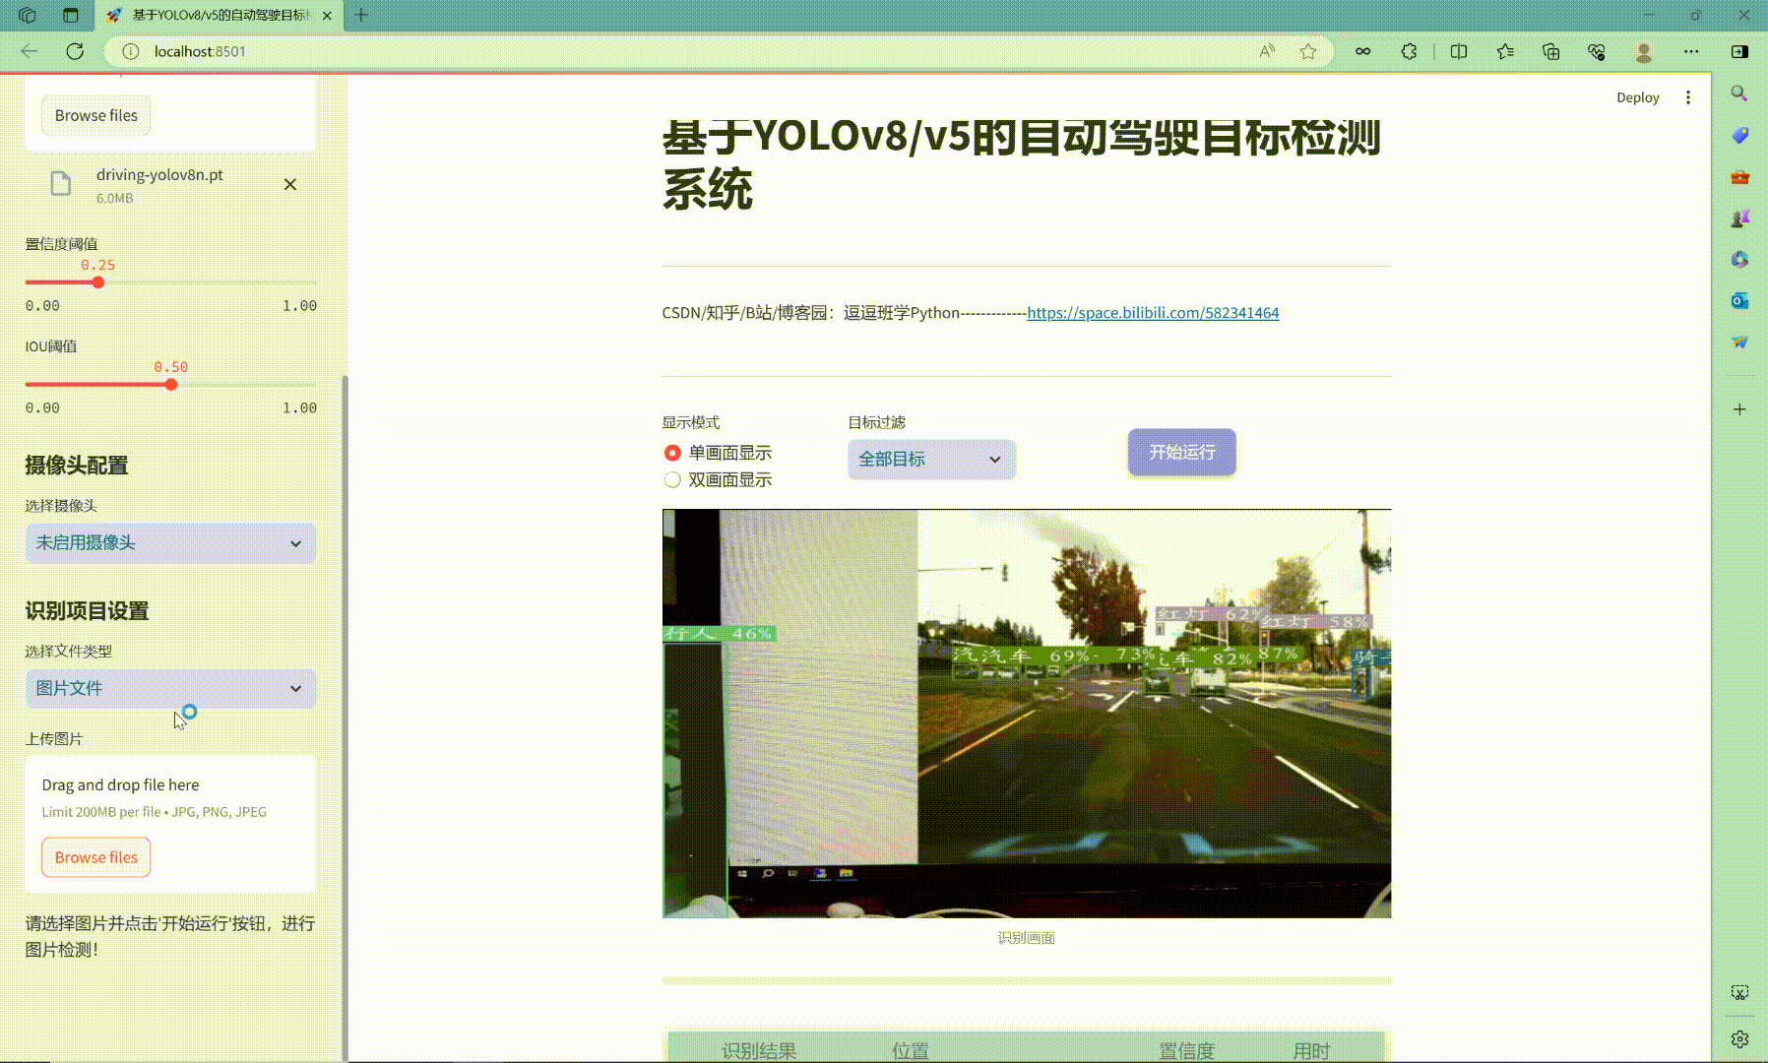
Task: Launch Microsoft 365 Copilot in the sidebar
Action: pos(1738,259)
